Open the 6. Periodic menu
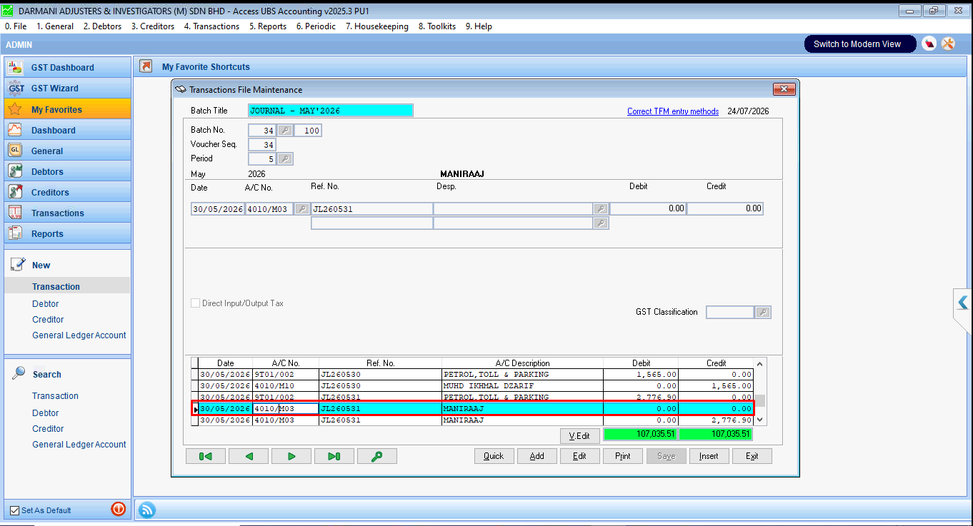The image size is (973, 526). click(x=316, y=26)
